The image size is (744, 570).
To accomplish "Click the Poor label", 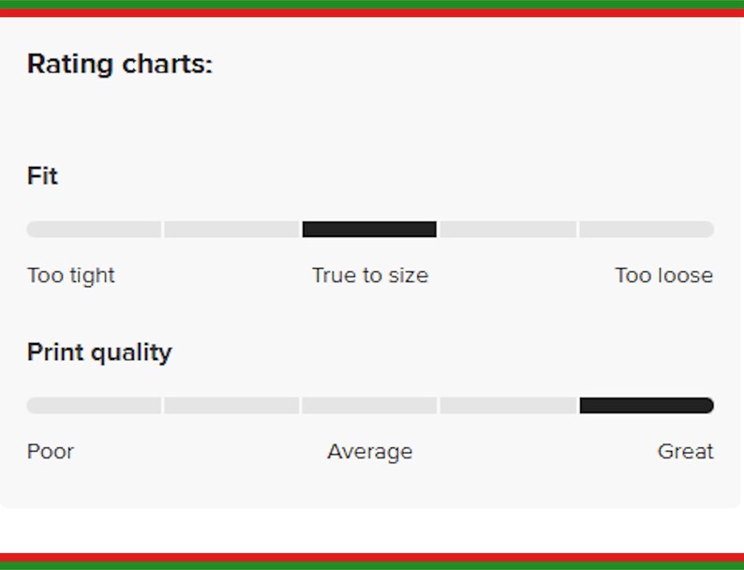I will coord(51,451).
